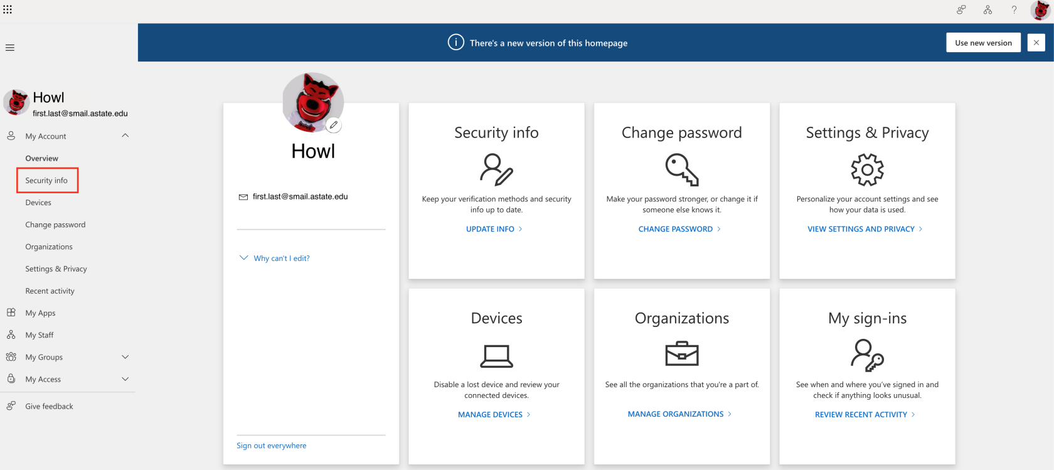Viewport: 1054px width, 470px height.
Task: Click the large Howl profile picture
Action: point(313,103)
